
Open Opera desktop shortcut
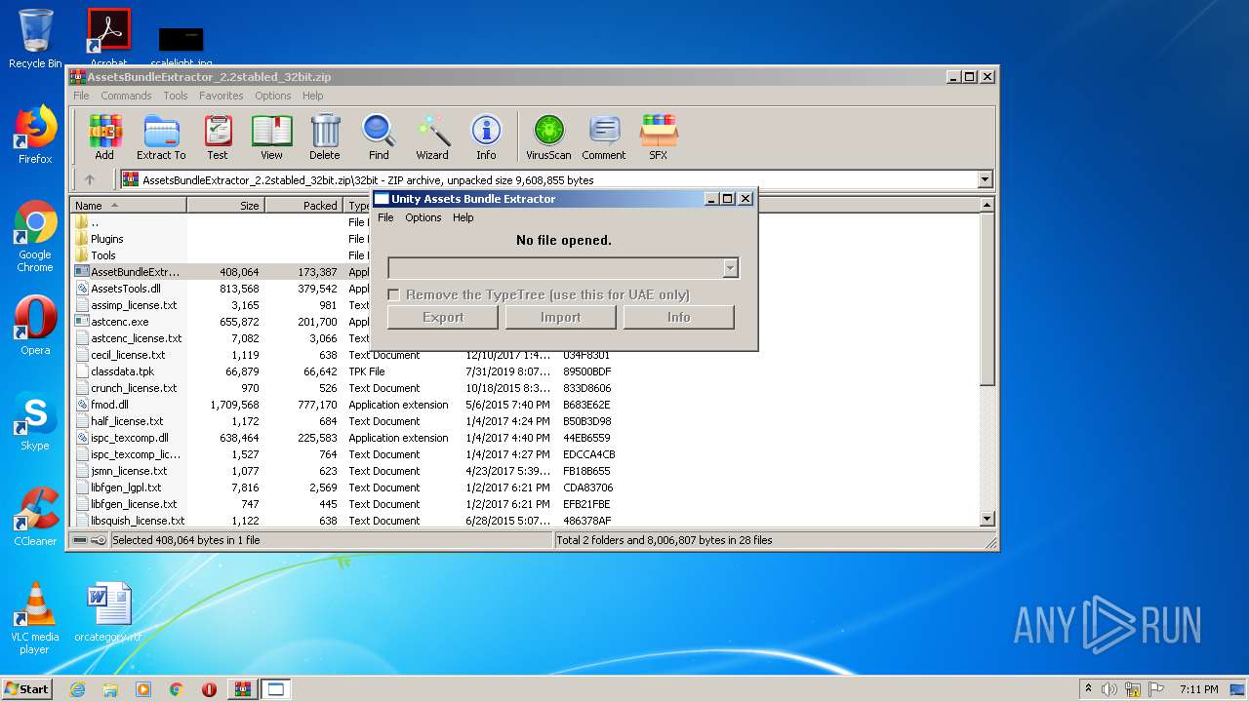(35, 326)
